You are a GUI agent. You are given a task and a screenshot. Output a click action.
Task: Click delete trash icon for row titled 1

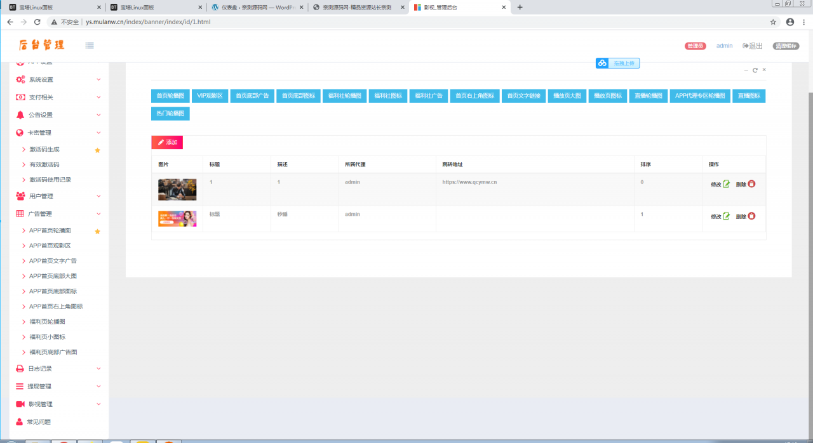[x=752, y=184]
